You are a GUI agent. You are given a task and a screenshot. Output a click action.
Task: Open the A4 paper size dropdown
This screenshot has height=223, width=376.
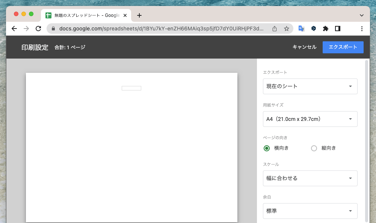[310, 119]
